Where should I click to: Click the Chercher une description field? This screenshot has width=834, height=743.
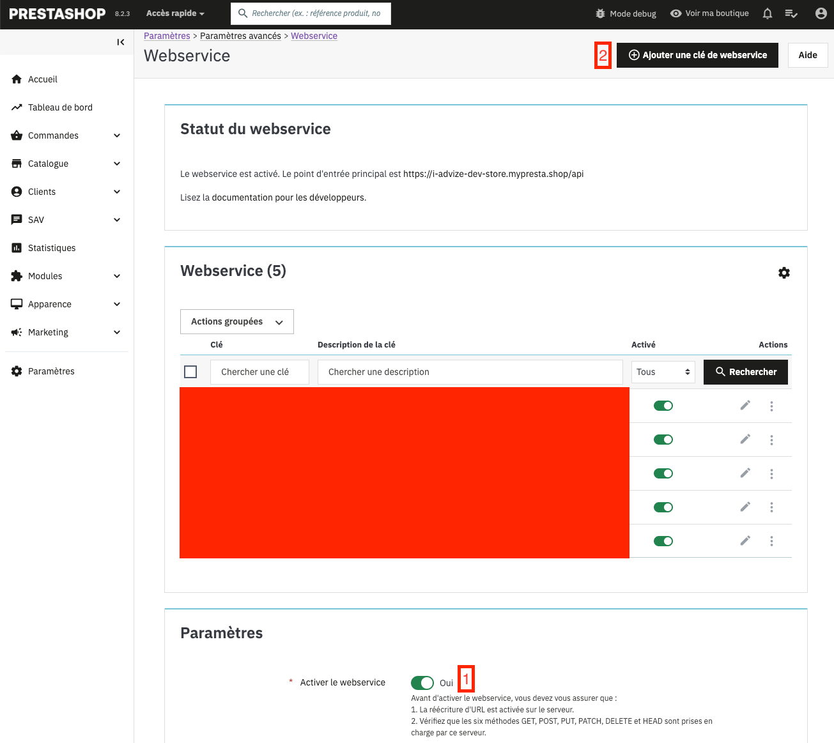point(470,372)
